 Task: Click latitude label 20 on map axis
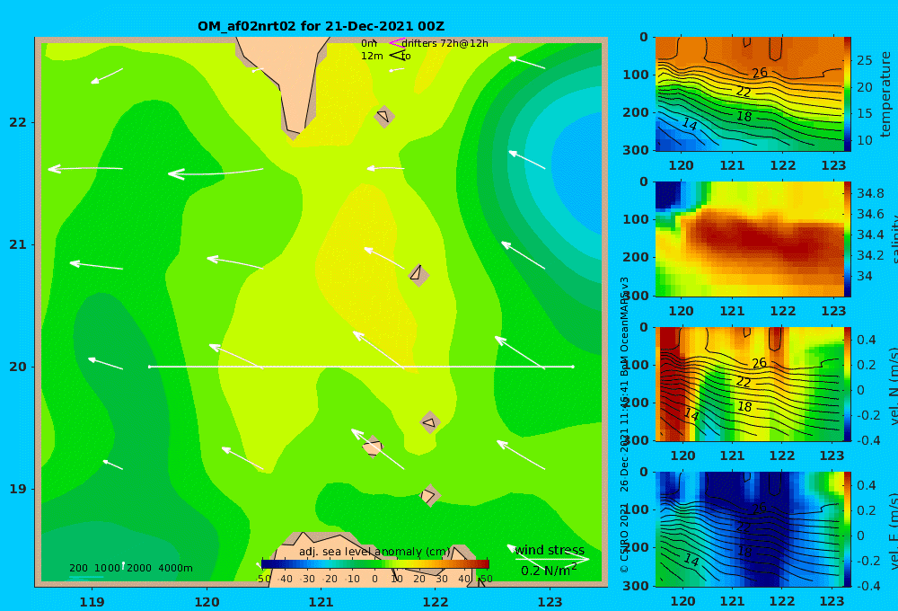point(18,367)
